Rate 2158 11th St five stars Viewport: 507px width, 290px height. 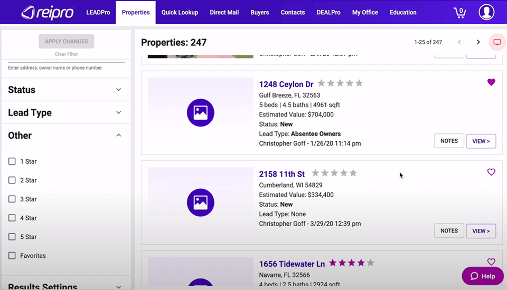tap(353, 173)
